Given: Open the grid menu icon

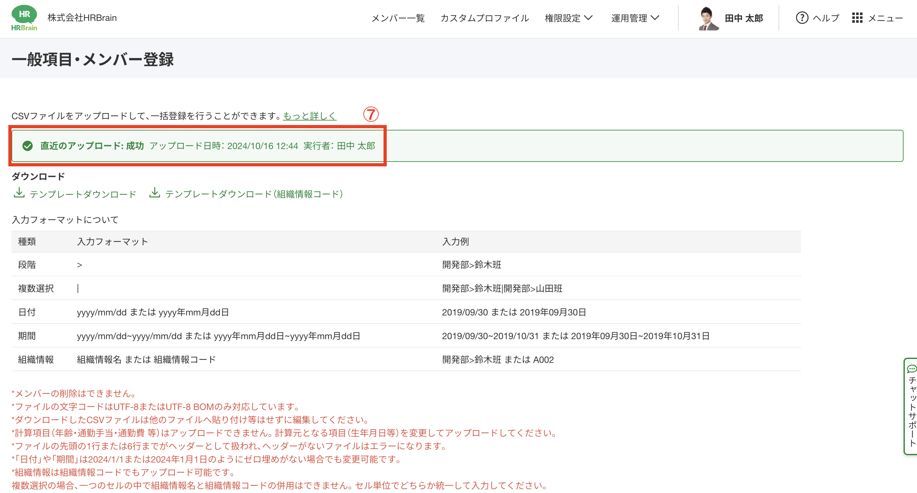Looking at the screenshot, I should point(857,18).
